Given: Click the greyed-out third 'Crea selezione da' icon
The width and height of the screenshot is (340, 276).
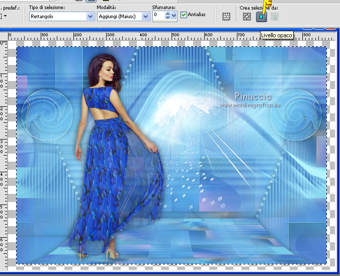Looking at the screenshot, I should 275,16.
